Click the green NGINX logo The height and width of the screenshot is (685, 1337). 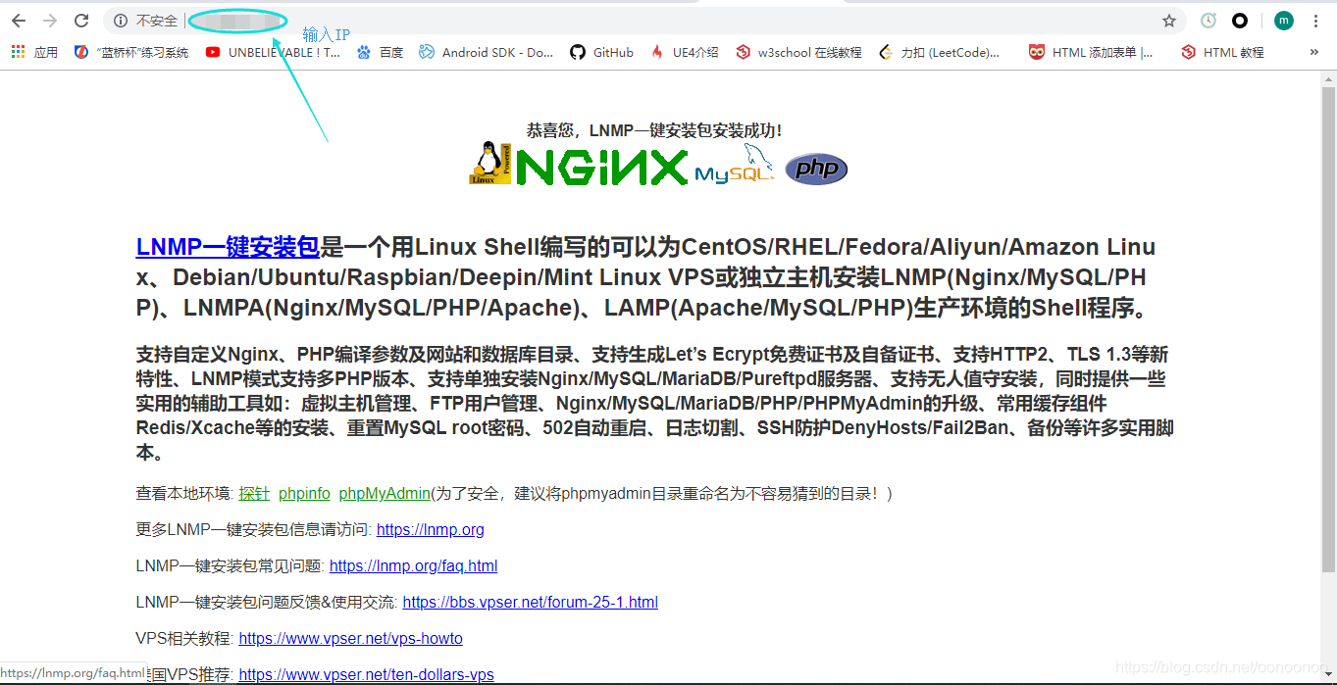point(602,167)
